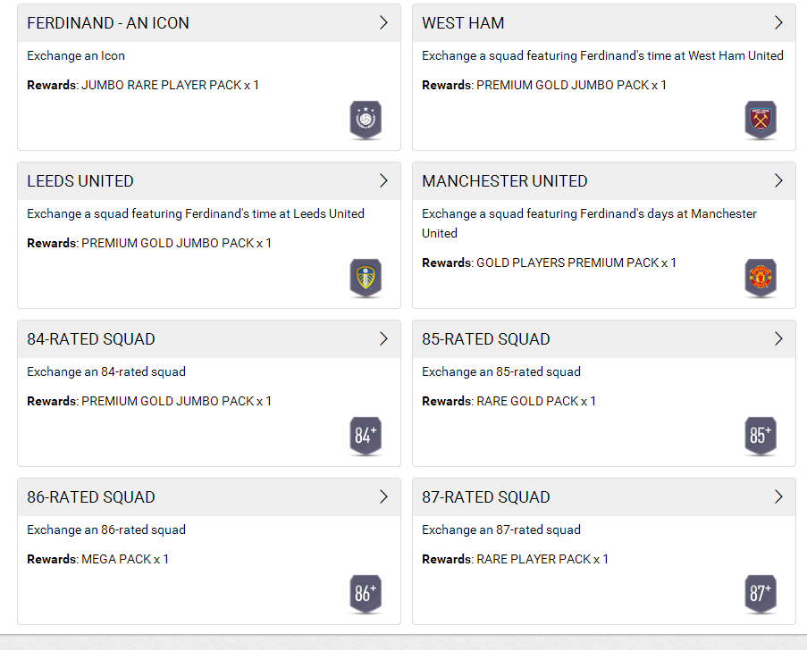Expand the West Ham challenge chevron
The height and width of the screenshot is (650, 807).
pyautogui.click(x=778, y=23)
